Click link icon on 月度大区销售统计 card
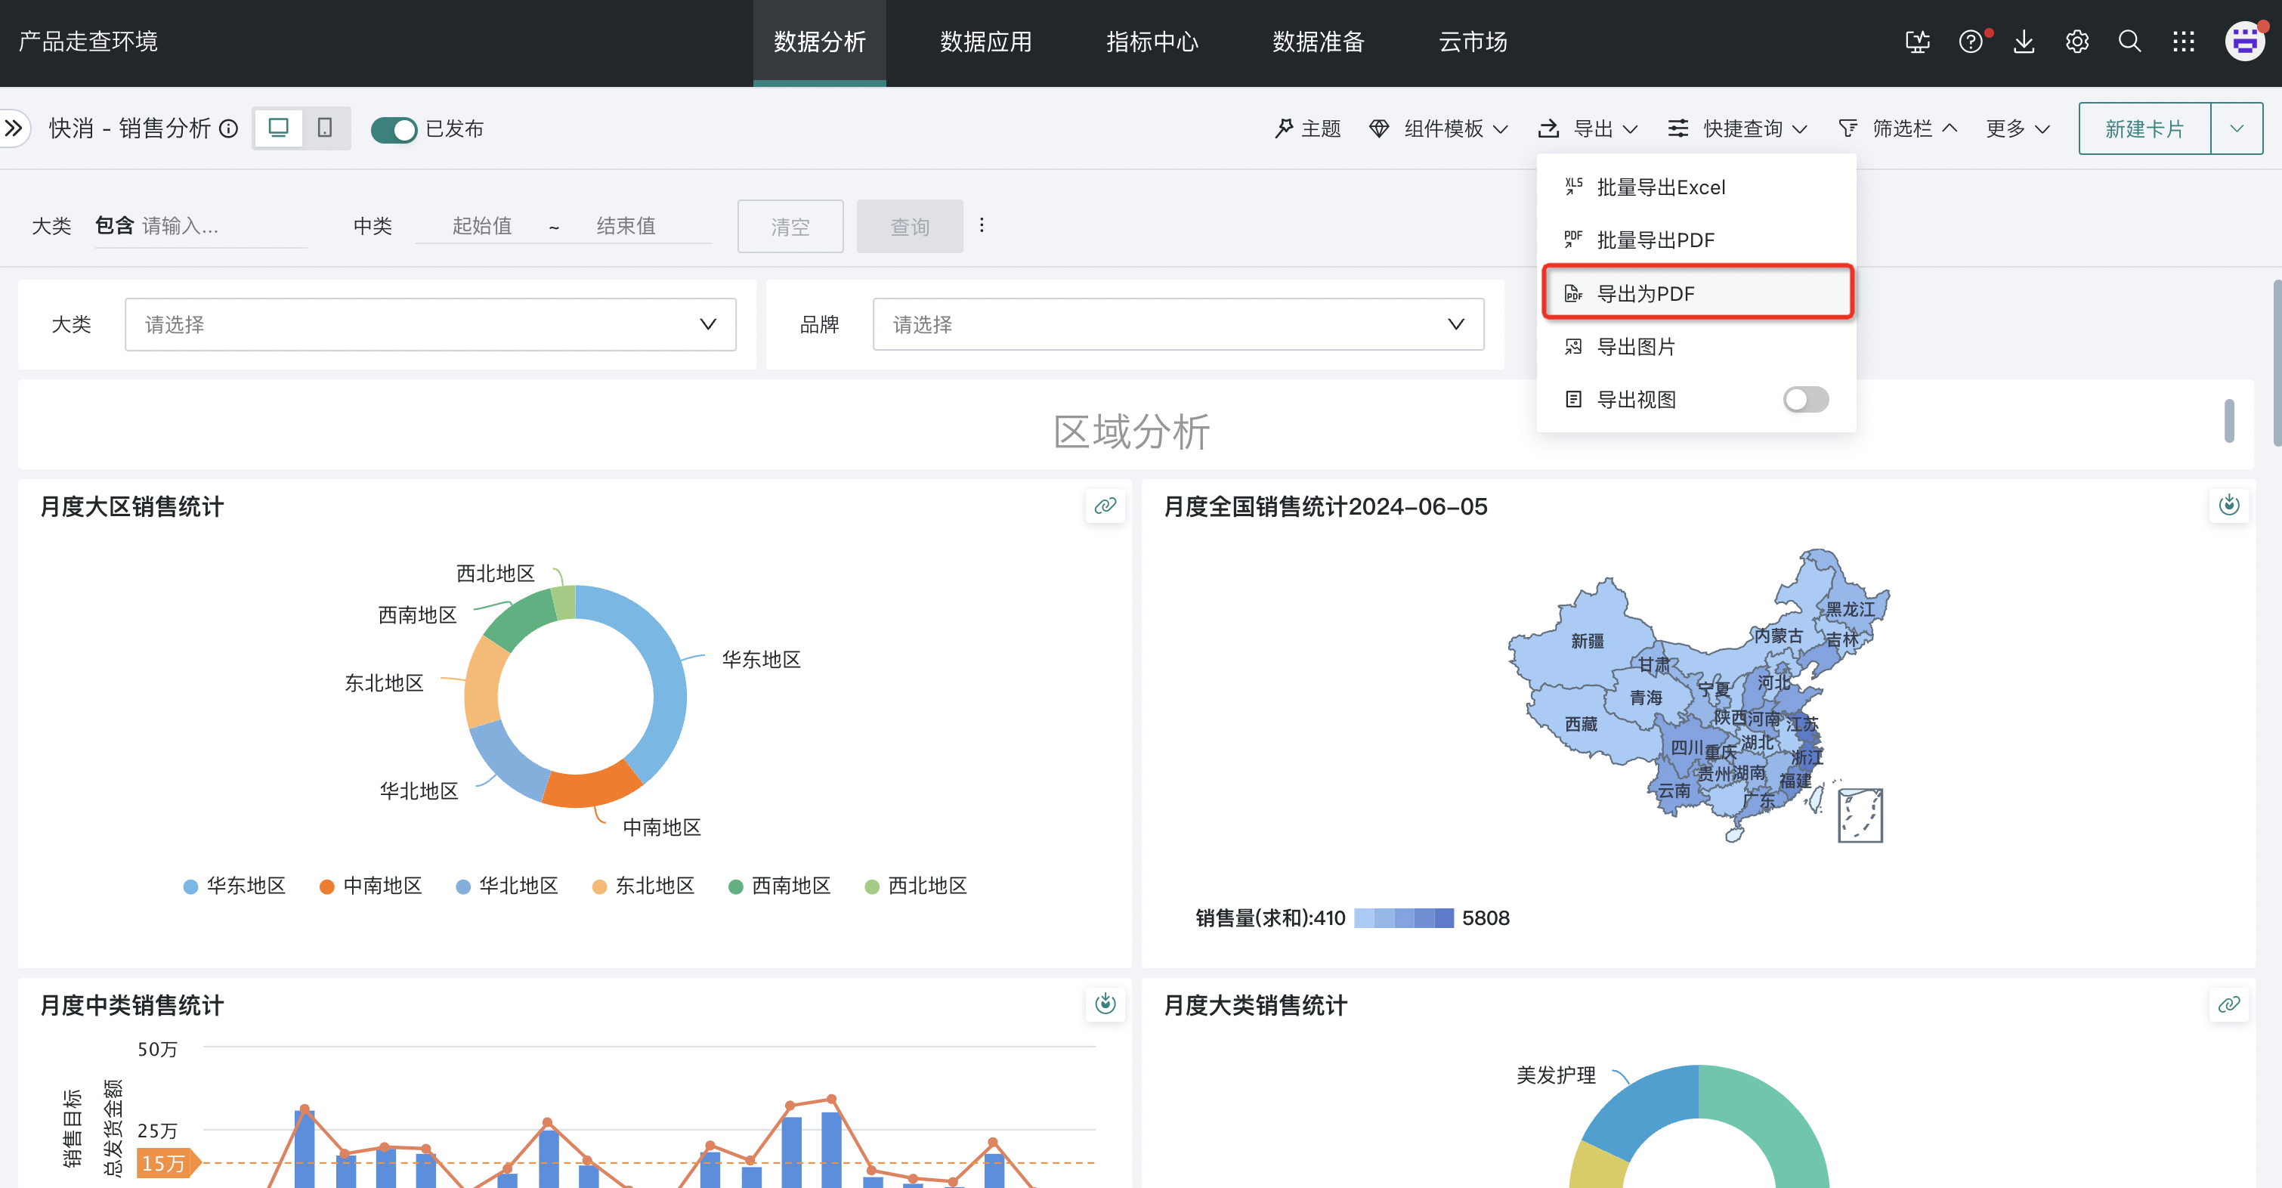2282x1188 pixels. point(1105,506)
